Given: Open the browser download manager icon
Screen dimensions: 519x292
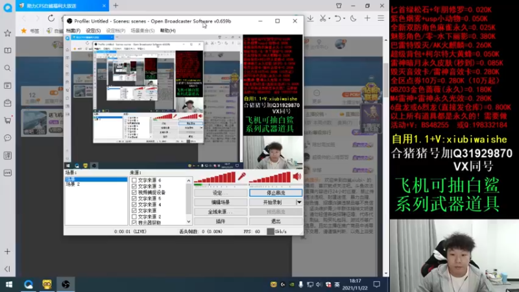Looking at the screenshot, I should coord(310,18).
